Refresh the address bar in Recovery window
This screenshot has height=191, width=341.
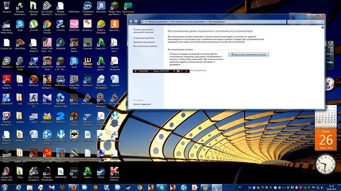pyautogui.click(x=284, y=22)
